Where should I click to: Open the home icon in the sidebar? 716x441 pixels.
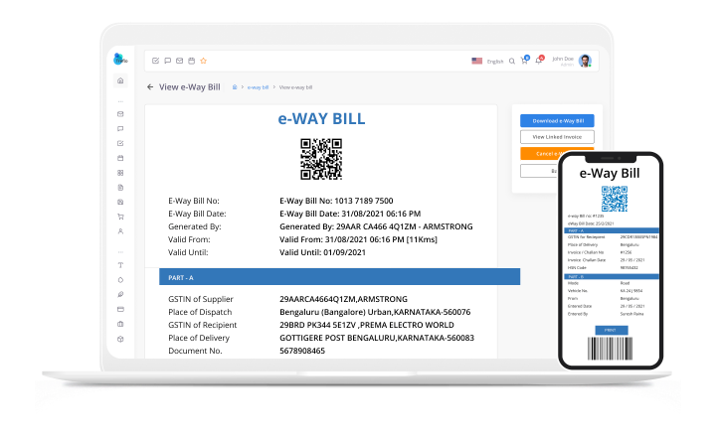[120, 80]
